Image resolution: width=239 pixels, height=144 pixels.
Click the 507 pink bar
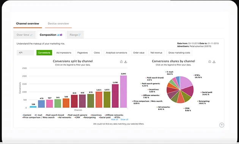click(50, 104)
